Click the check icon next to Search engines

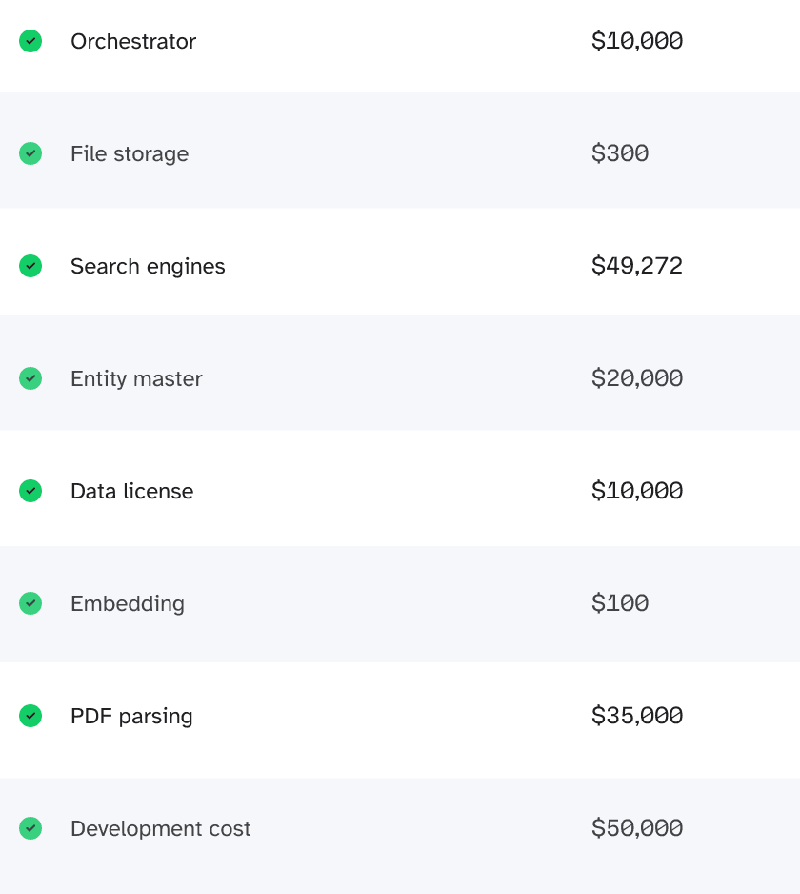[x=30, y=266]
